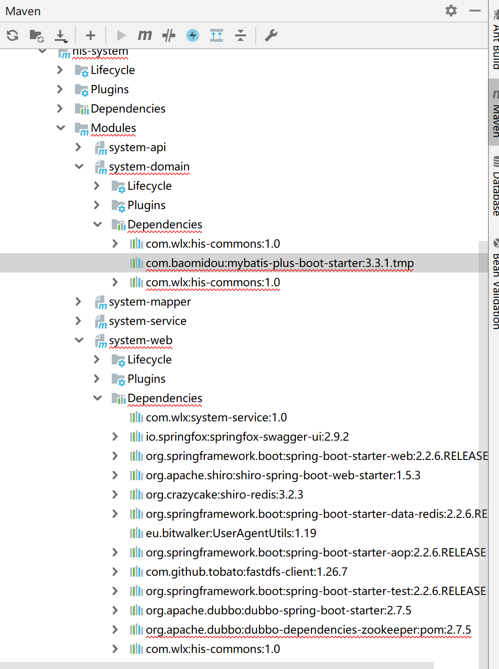Collapse the system-web module
Viewport: 499px width, 669px height.
point(79,340)
